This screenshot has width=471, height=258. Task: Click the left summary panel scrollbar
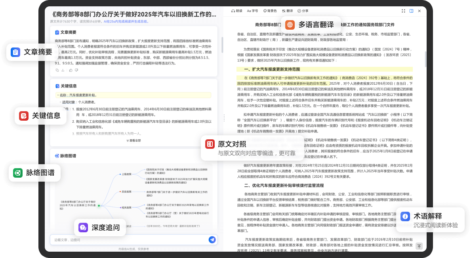pos(222,45)
